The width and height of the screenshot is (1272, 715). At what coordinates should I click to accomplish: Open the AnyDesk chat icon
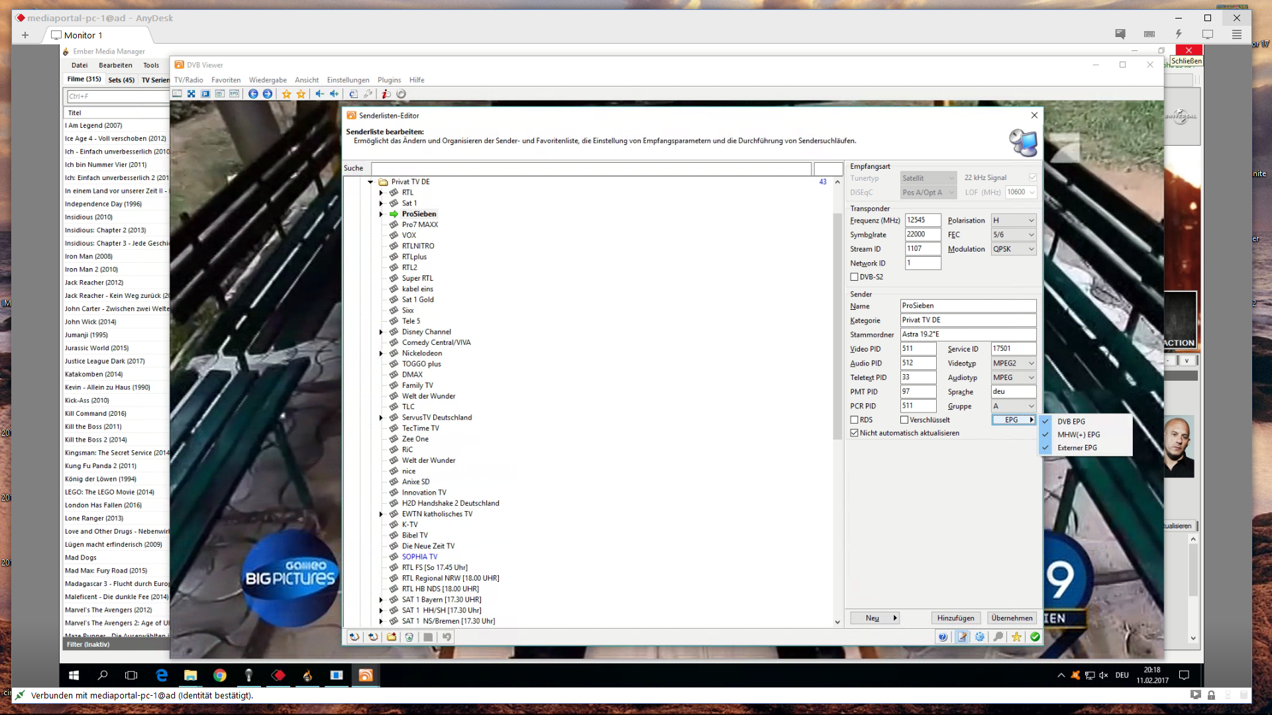click(1120, 34)
